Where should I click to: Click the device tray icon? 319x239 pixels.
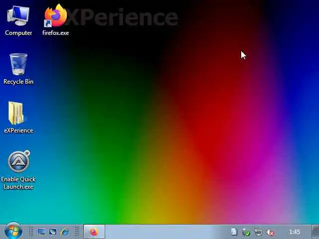(x=234, y=232)
